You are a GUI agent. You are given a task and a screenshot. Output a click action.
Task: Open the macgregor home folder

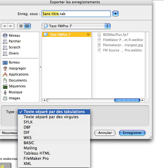click(14, 68)
